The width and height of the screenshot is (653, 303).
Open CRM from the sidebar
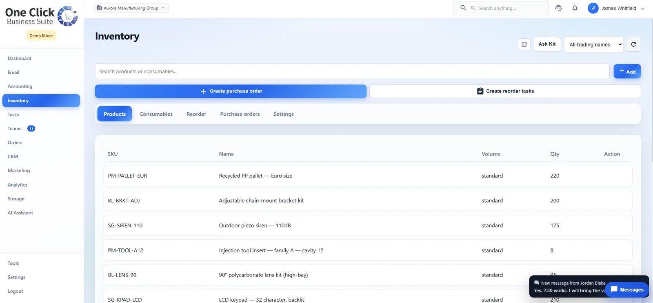coord(13,156)
